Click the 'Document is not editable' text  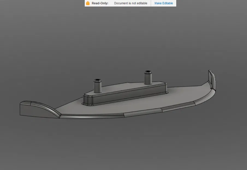pos(130,3)
